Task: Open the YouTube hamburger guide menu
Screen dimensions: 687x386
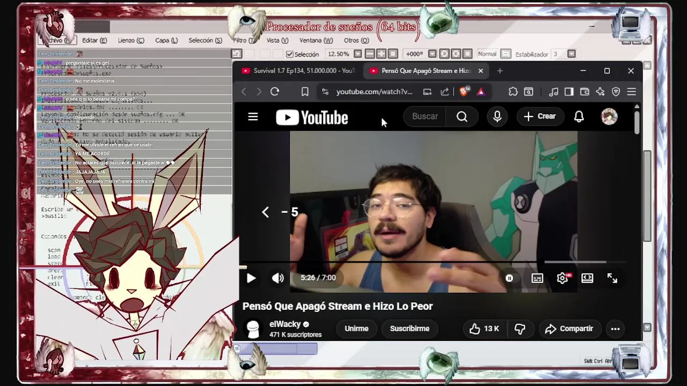Action: click(x=253, y=117)
